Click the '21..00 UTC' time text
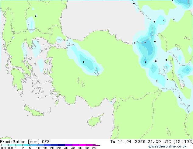Screen dimensions: 193x149 pyautogui.click(x=159, y=142)
